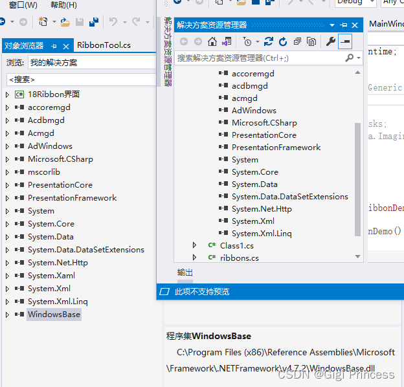The image size is (404, 387).
Task: Click the Home icon in Solution Explorer toolbar
Action: (x=212, y=41)
